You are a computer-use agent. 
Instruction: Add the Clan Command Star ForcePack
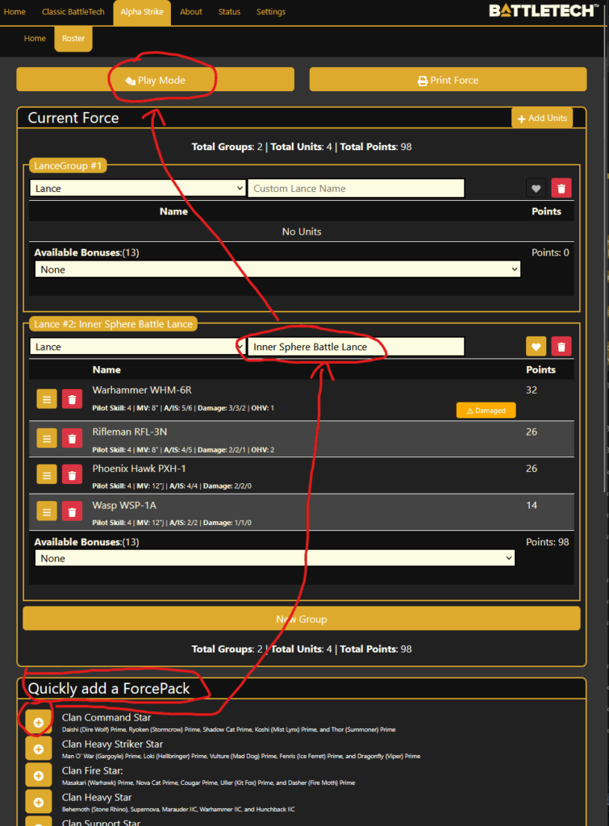39,722
